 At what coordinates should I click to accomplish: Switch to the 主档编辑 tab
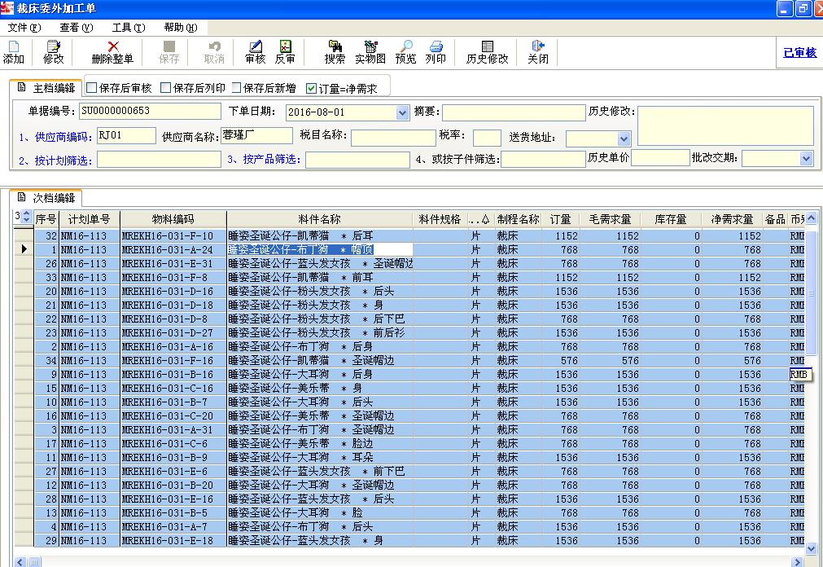click(46, 88)
